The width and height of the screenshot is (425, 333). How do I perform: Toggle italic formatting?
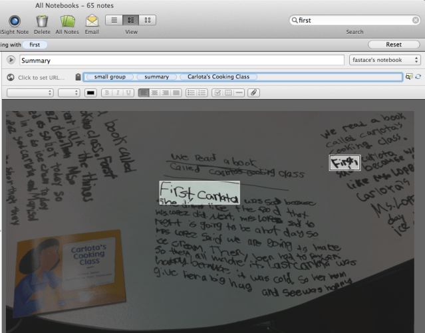pos(118,93)
